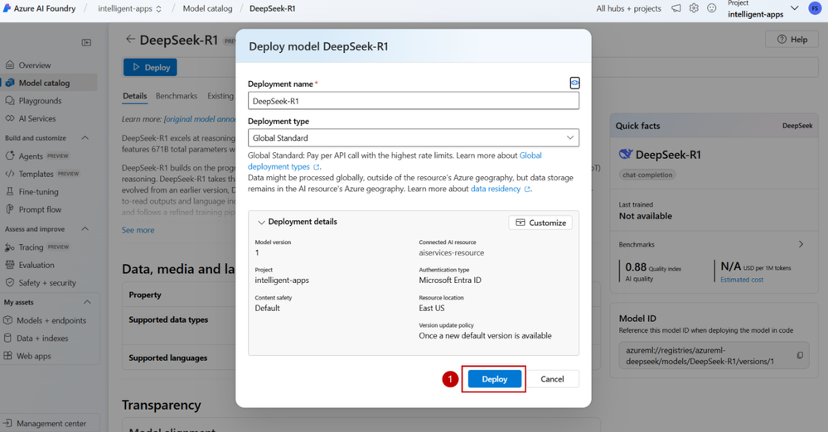
Task: Cancel the Deploy model dialog
Action: [552, 379]
